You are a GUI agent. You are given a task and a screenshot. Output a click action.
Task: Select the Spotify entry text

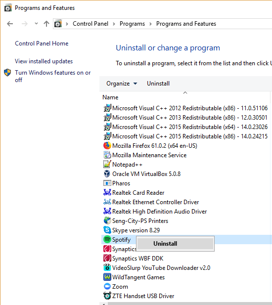(x=121, y=240)
